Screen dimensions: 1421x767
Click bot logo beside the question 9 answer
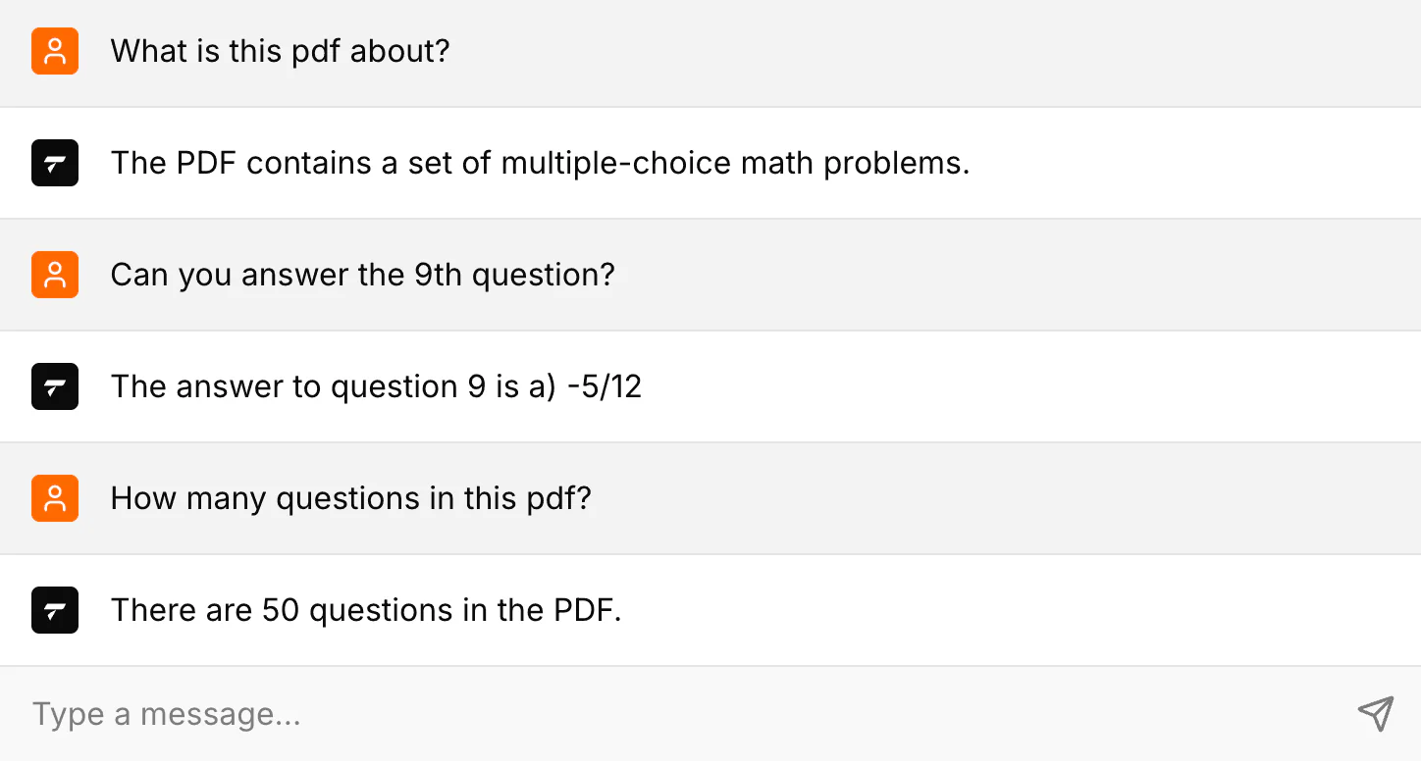coord(55,386)
